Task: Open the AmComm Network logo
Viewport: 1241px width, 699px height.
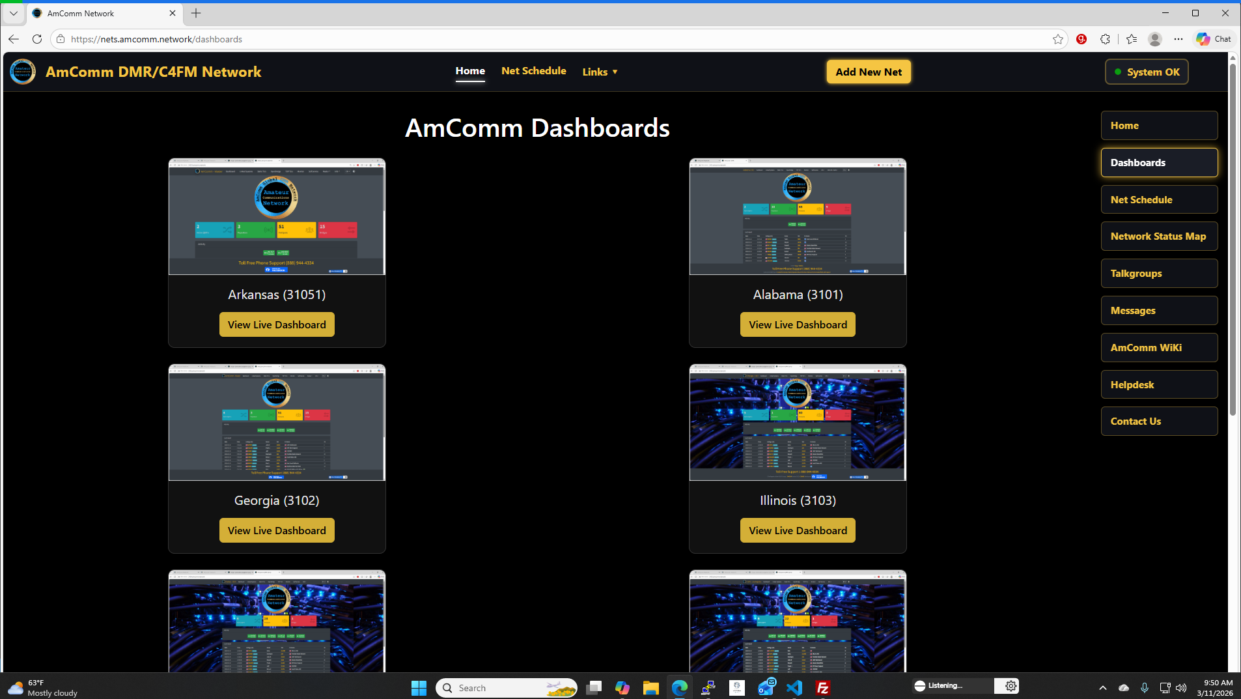Action: pyautogui.click(x=23, y=72)
